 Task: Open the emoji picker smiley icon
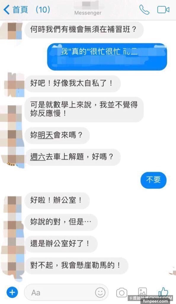tap(100, 292)
